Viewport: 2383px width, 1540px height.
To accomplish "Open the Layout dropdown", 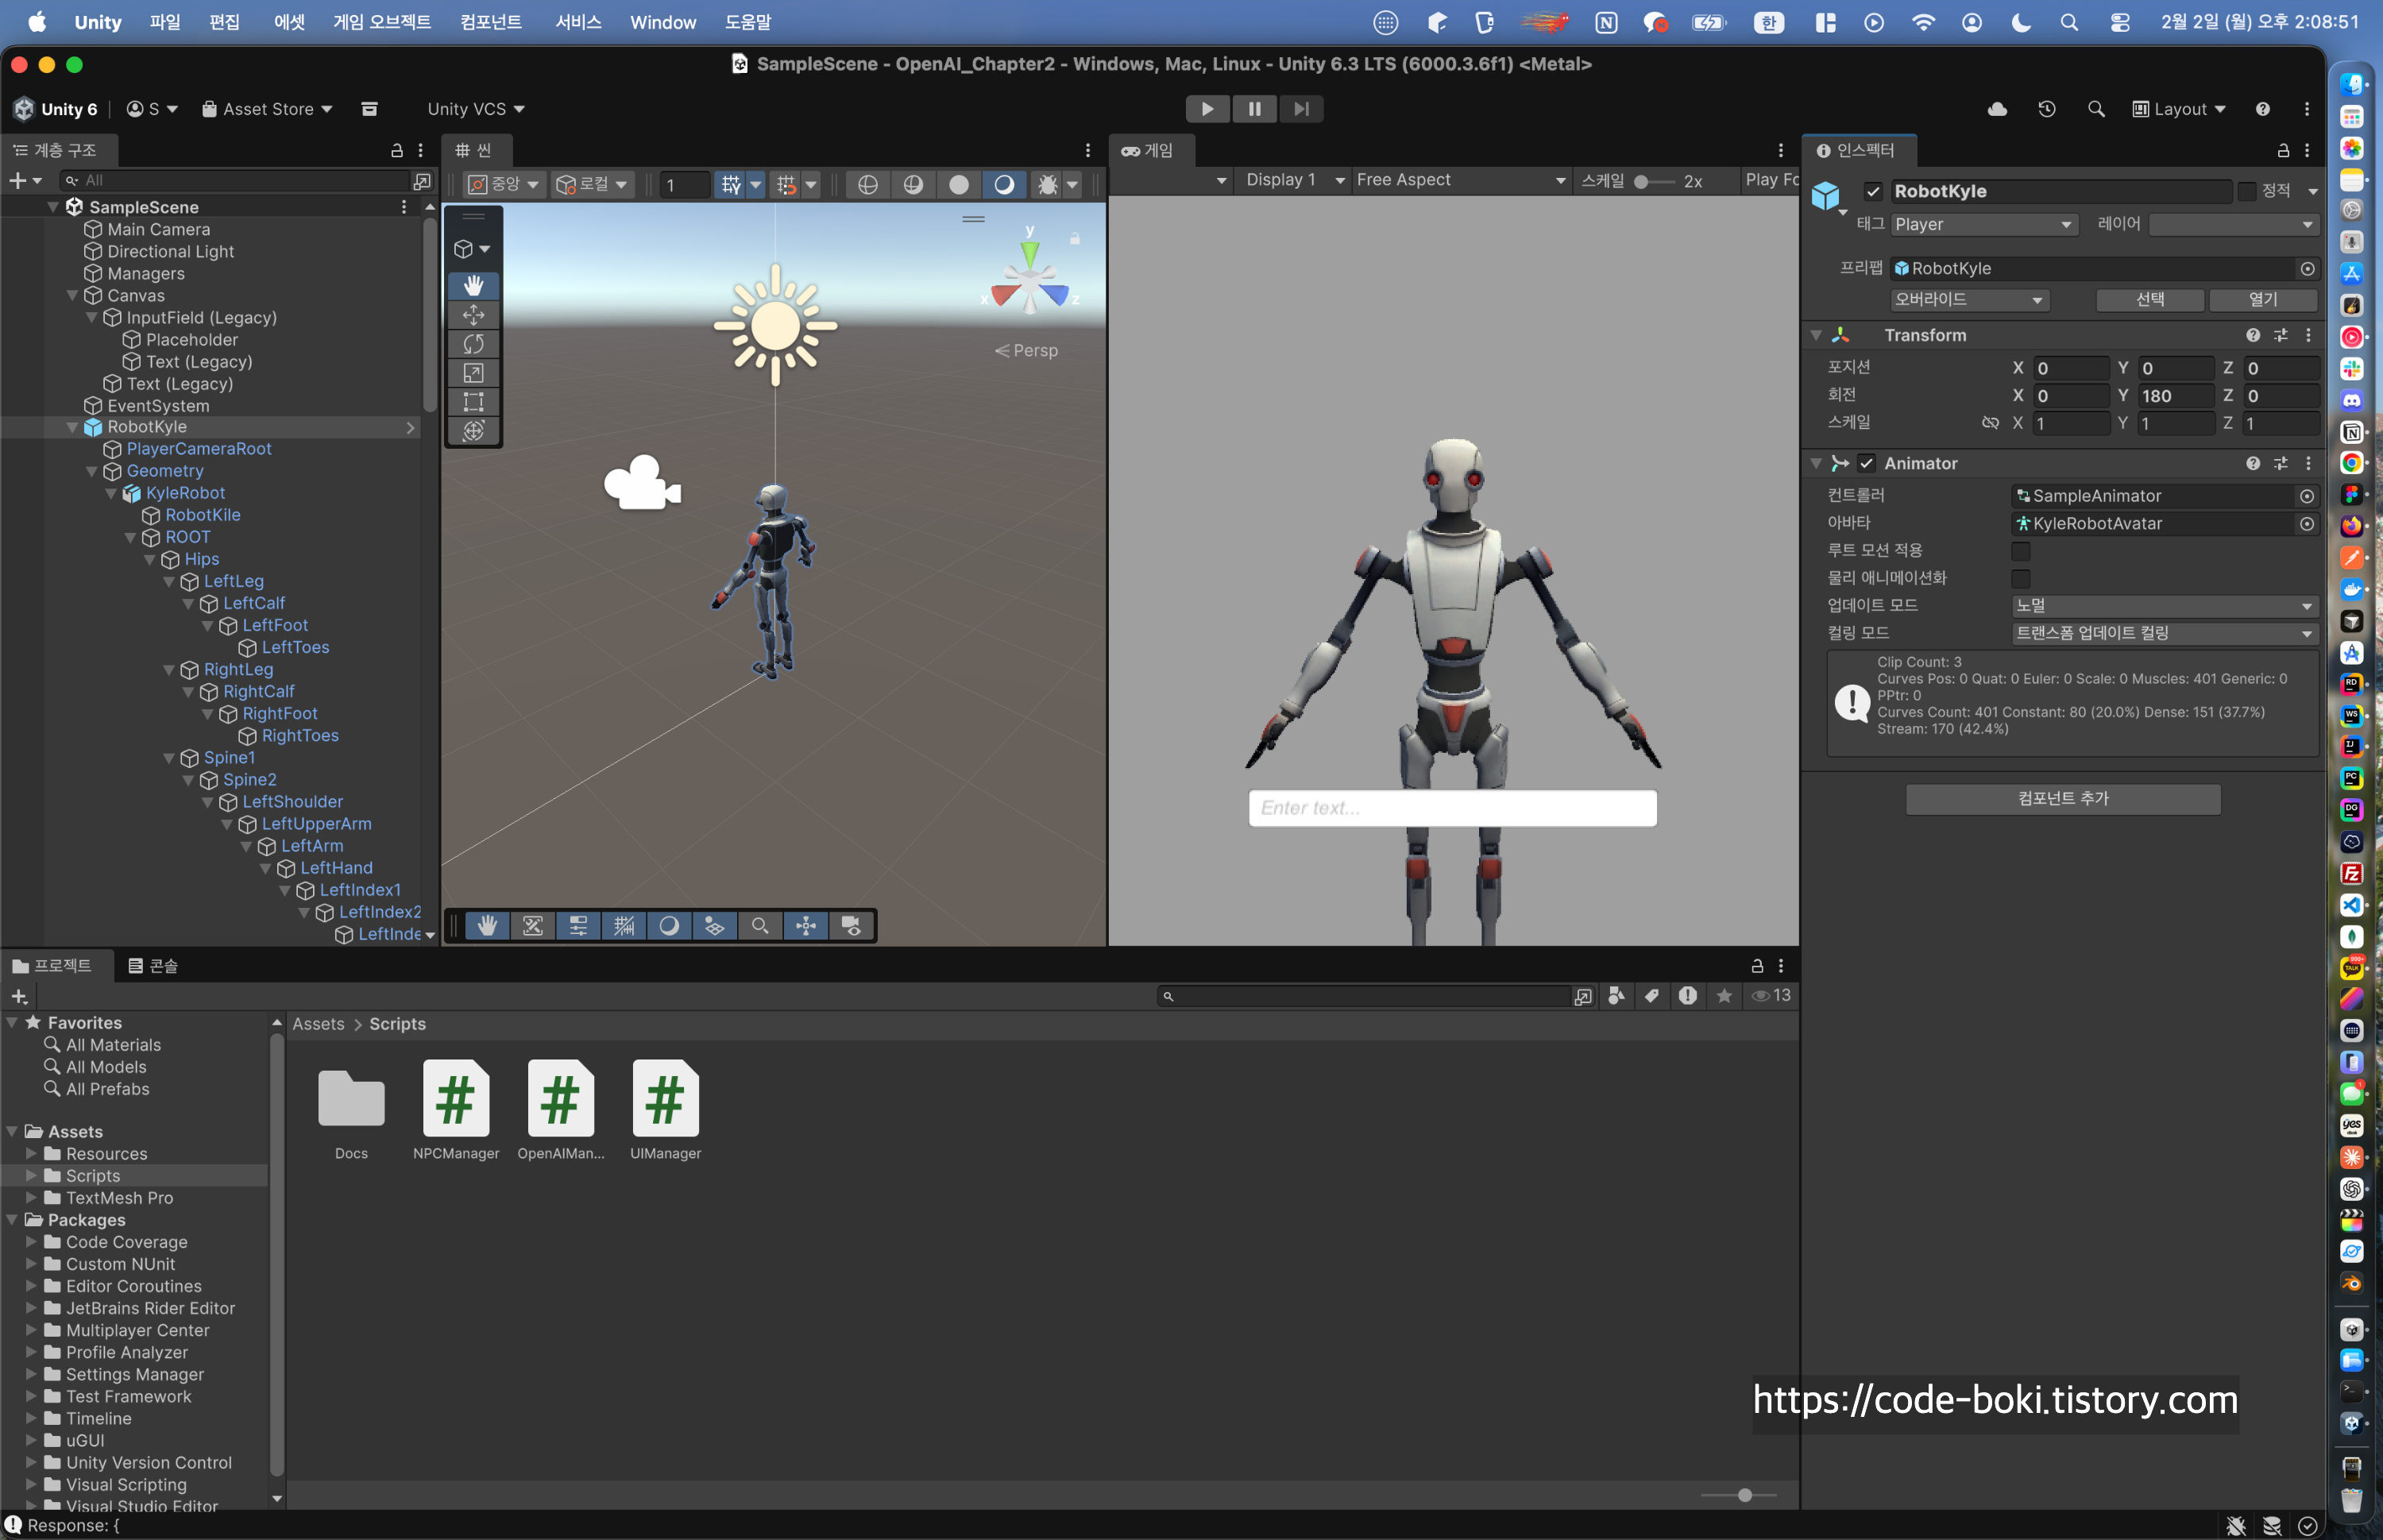I will (x=2179, y=109).
